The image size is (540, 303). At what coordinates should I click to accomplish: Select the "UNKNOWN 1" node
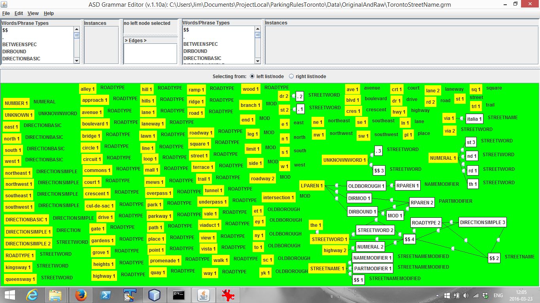[x=19, y=115]
